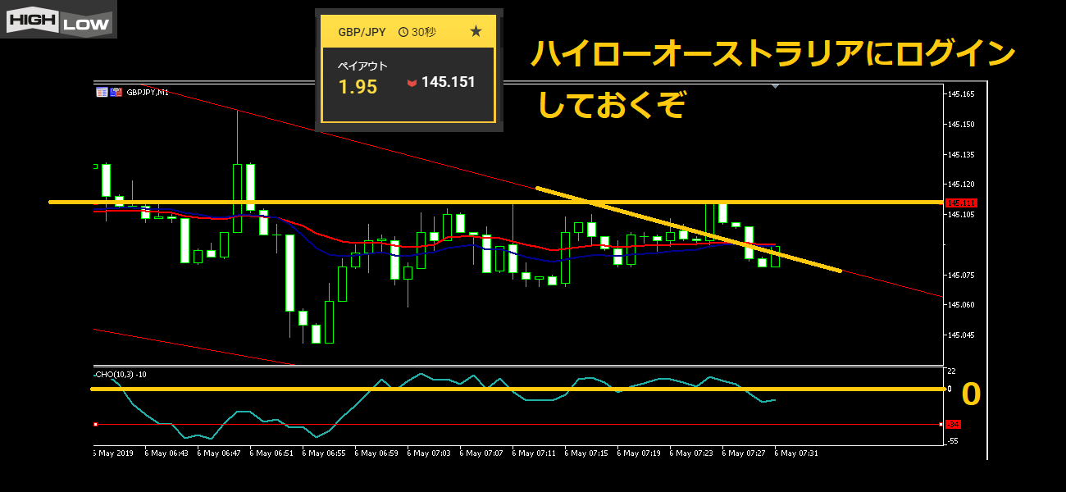Click the left handle of the red indicator line
Image resolution: width=1066 pixels, height=492 pixels.
pos(96,424)
